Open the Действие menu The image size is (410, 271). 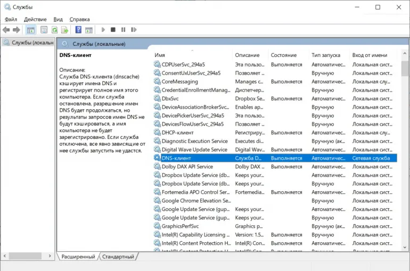pos(35,19)
